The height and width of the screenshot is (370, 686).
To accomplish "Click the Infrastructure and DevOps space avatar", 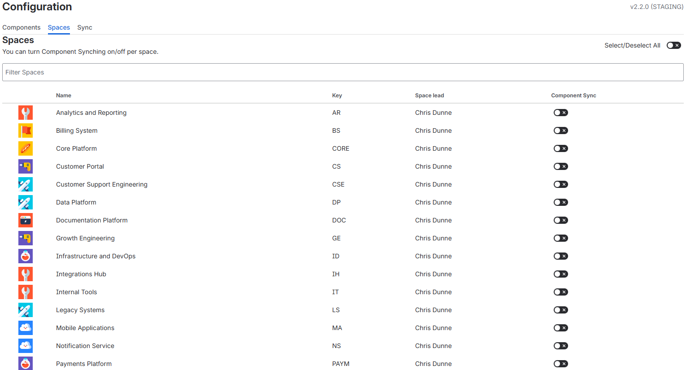I will point(26,256).
